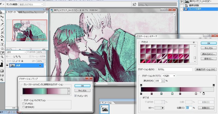The width and height of the screenshot is (218, 114).
Task: Click the Jump to ImageReady icon
Action: pyautogui.click(x=2, y=80)
